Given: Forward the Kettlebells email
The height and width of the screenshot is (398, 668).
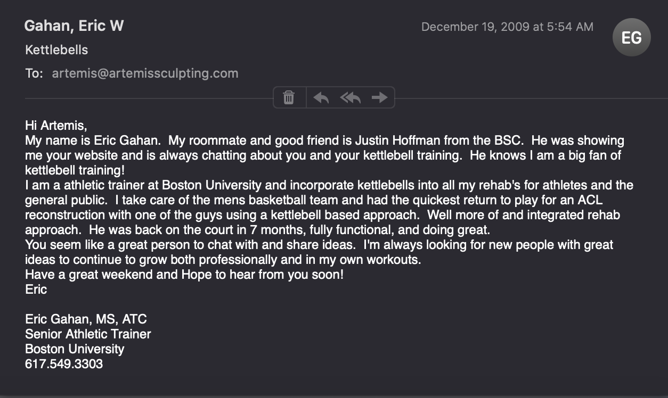Looking at the screenshot, I should [x=379, y=97].
